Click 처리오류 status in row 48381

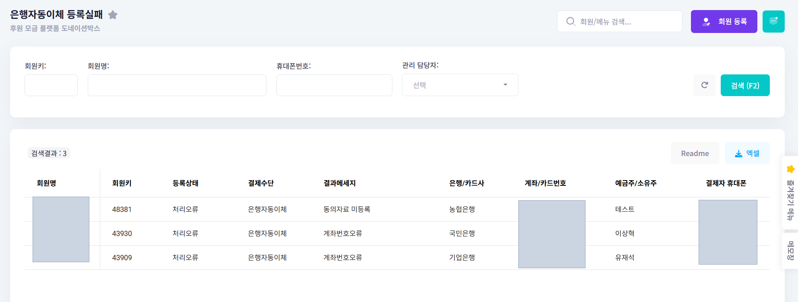[x=186, y=210]
